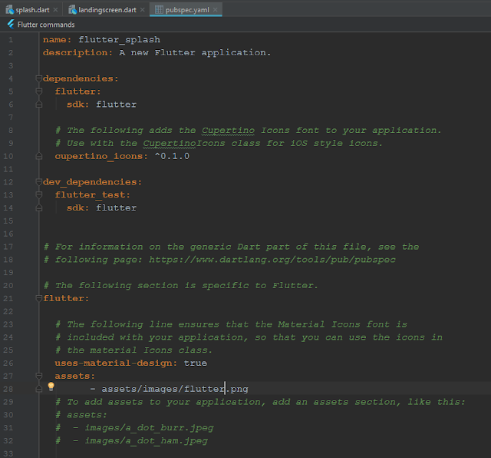This screenshot has height=458, width=491.
Task: Click the 'images/a_dot_ham.jpeg' comment
Action: point(147,441)
